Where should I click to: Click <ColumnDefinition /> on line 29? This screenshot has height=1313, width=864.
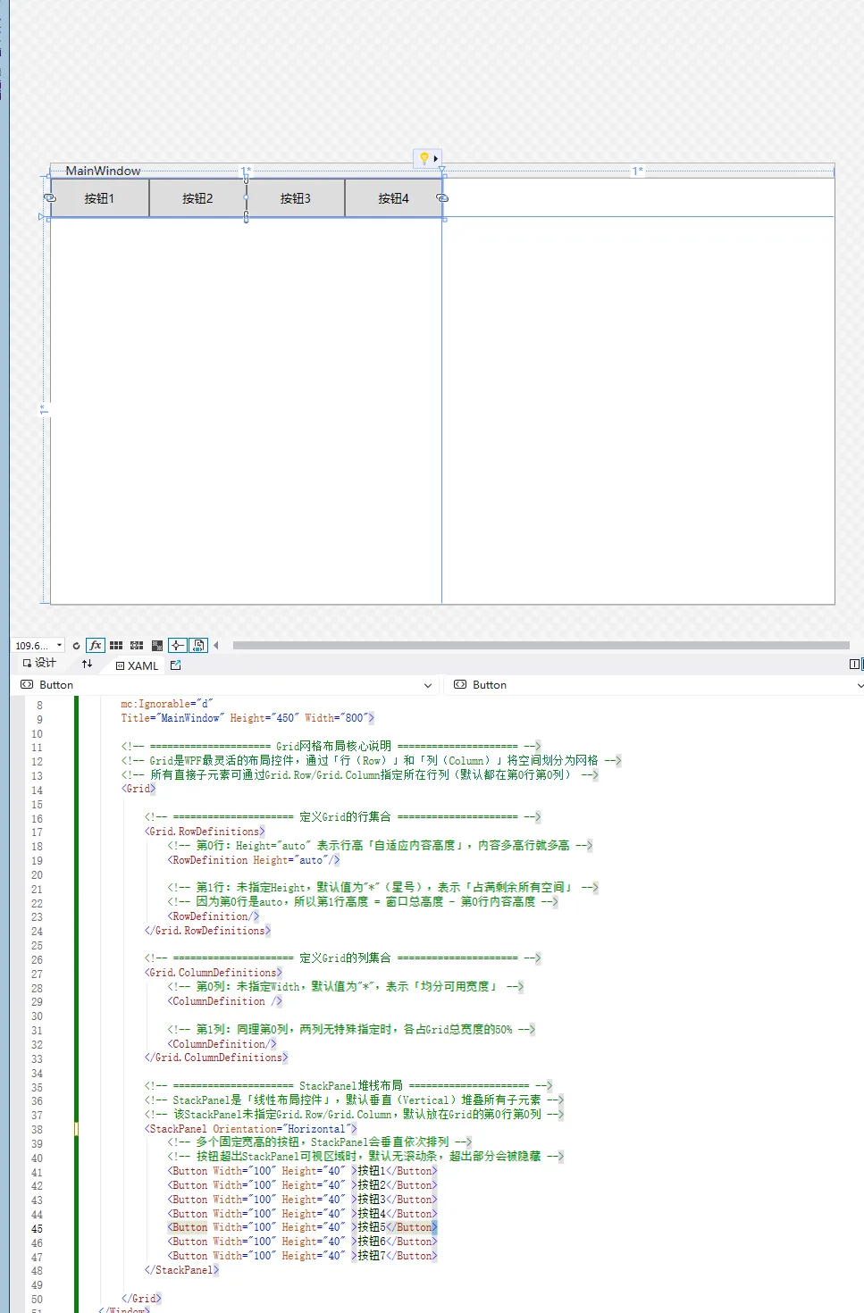coord(225,1001)
